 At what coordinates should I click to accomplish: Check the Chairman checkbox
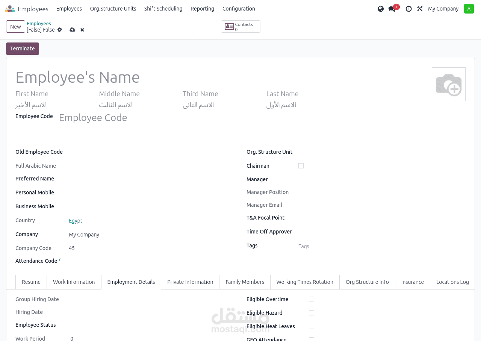[x=301, y=165]
